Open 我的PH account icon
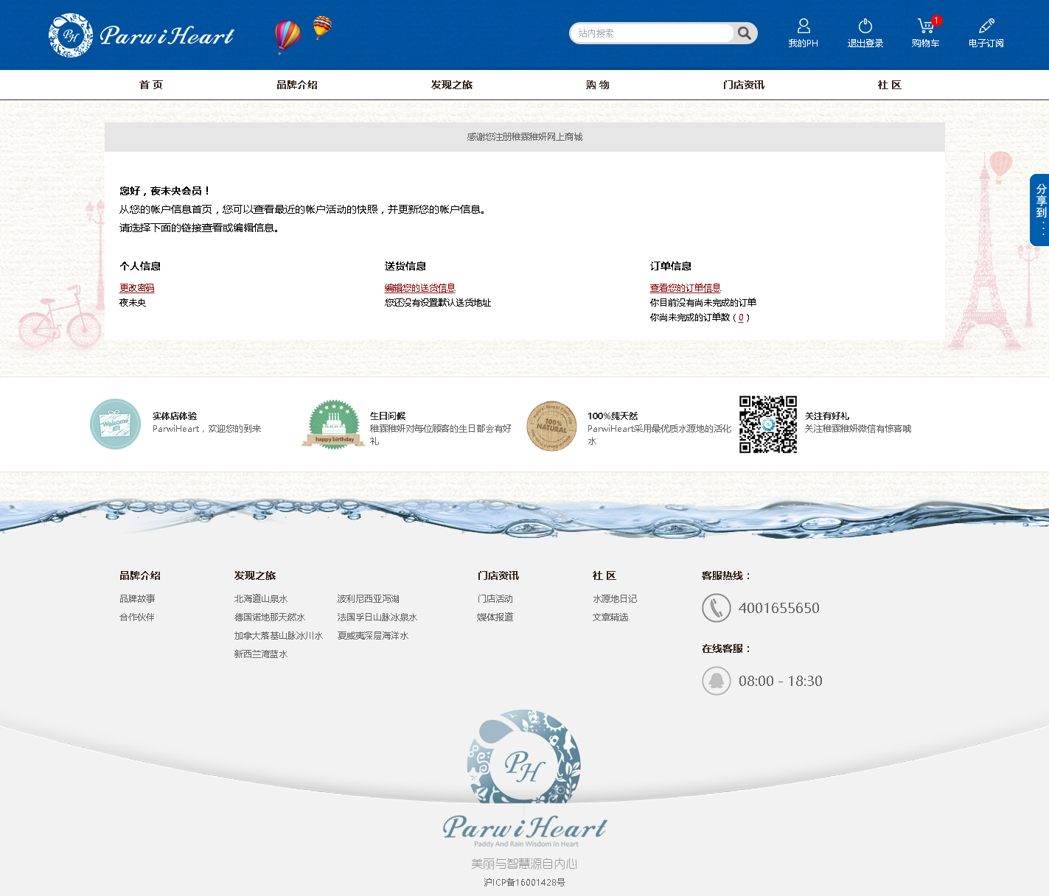Image resolution: width=1049 pixels, height=896 pixels. 803,27
